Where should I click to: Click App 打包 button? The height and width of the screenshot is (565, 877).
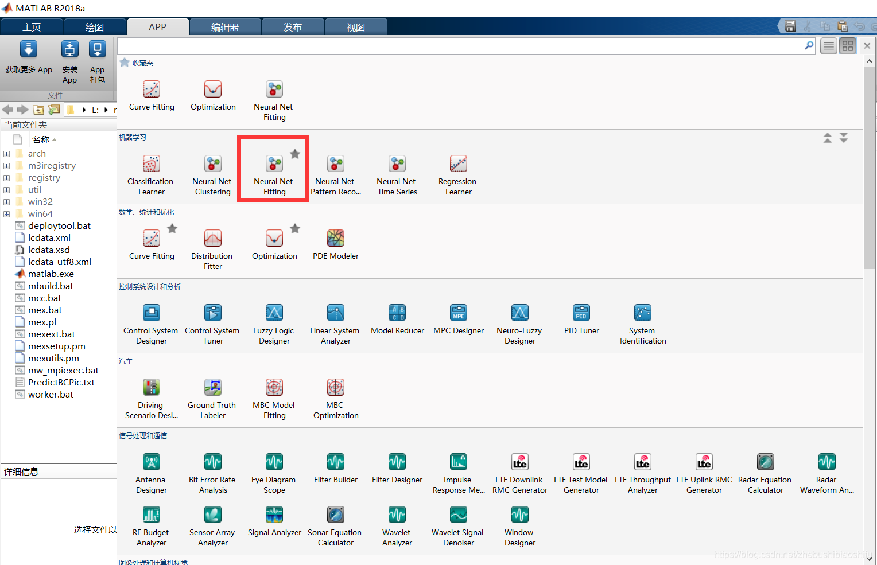[98, 63]
